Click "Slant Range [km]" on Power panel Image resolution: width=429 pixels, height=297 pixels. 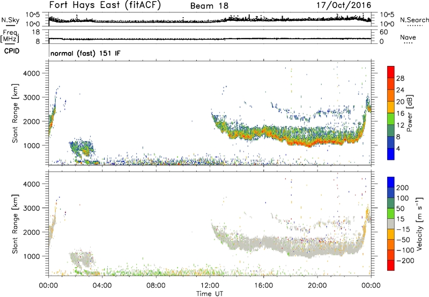point(15,113)
